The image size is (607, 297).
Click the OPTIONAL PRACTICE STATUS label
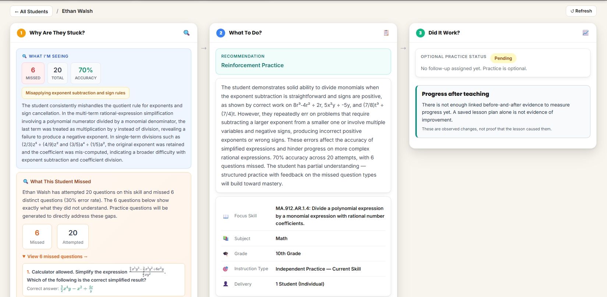[454, 57]
